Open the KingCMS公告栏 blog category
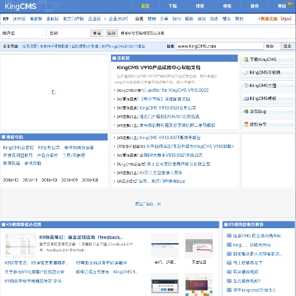The height and width of the screenshot is (296, 296). (18, 147)
